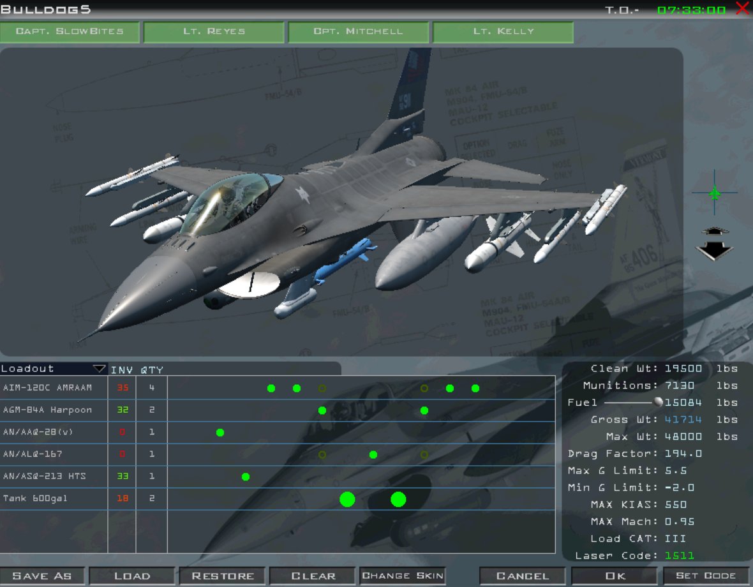Click Drag Factor value 194.0
Screen dimensions: 753x587
tap(683, 454)
